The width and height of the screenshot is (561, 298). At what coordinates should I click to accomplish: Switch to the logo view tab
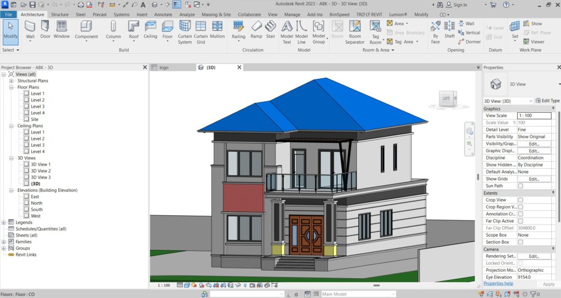[164, 67]
